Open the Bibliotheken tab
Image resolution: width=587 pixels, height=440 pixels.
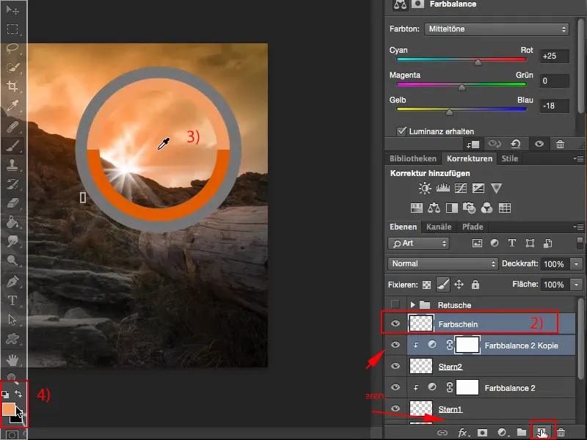[413, 158]
